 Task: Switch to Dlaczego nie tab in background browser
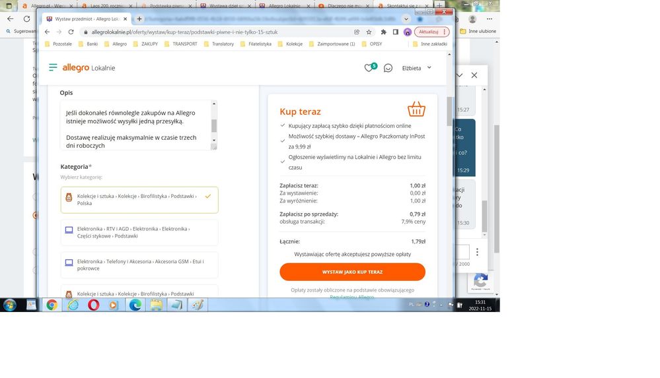344,6
